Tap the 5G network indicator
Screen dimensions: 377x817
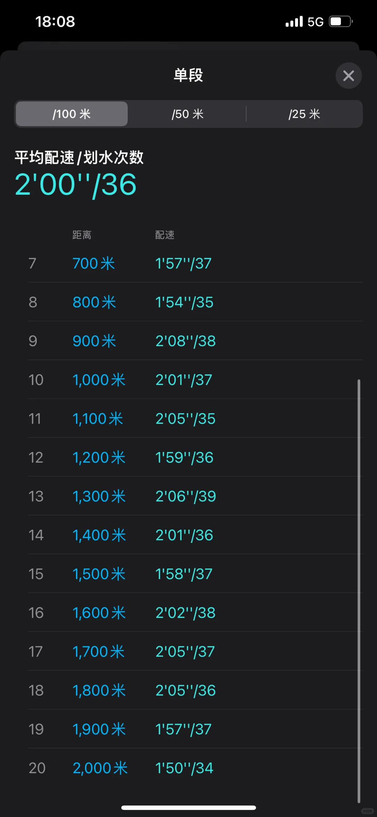(x=315, y=22)
